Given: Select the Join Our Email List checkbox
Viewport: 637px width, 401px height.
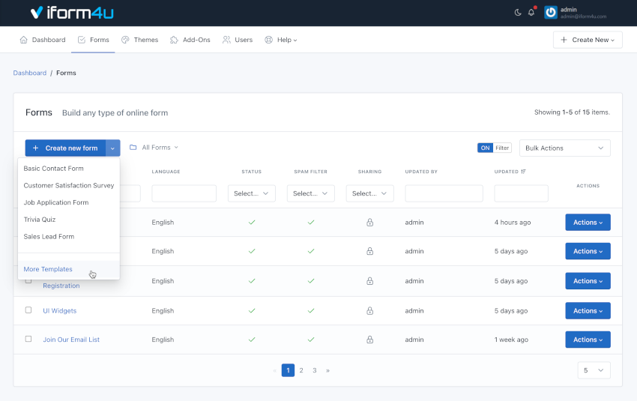Looking at the screenshot, I should point(28,340).
